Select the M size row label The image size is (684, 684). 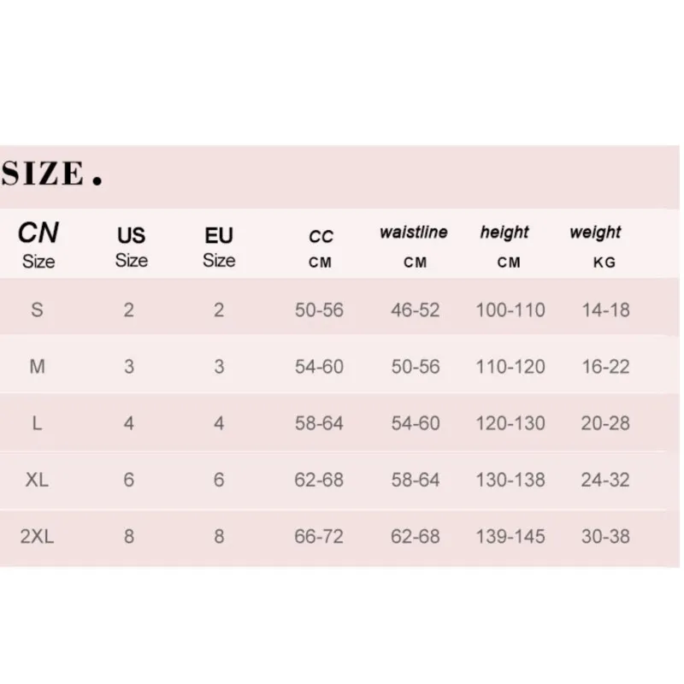(x=37, y=367)
